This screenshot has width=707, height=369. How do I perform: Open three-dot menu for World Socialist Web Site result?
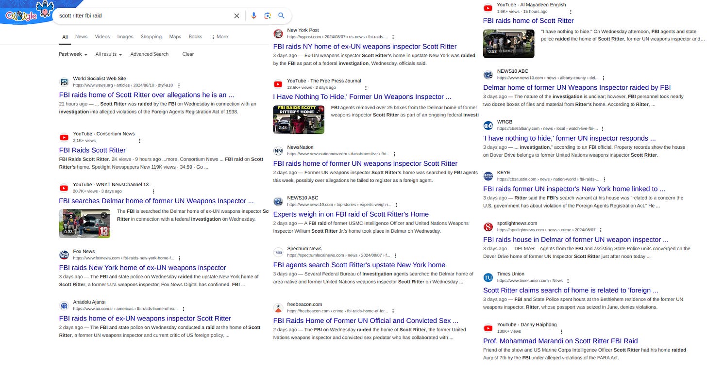(179, 85)
